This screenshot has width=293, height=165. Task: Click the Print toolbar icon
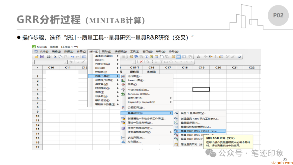(48, 57)
